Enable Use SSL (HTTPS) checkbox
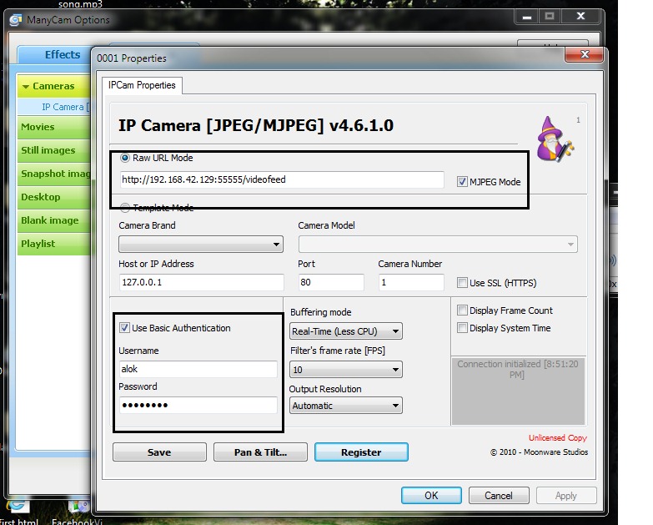The image size is (653, 525). pyautogui.click(x=462, y=282)
